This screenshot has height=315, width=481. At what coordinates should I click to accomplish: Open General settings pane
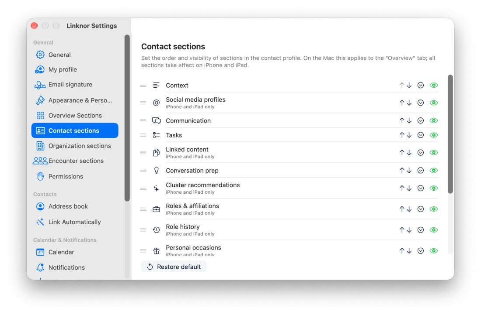(x=75, y=55)
